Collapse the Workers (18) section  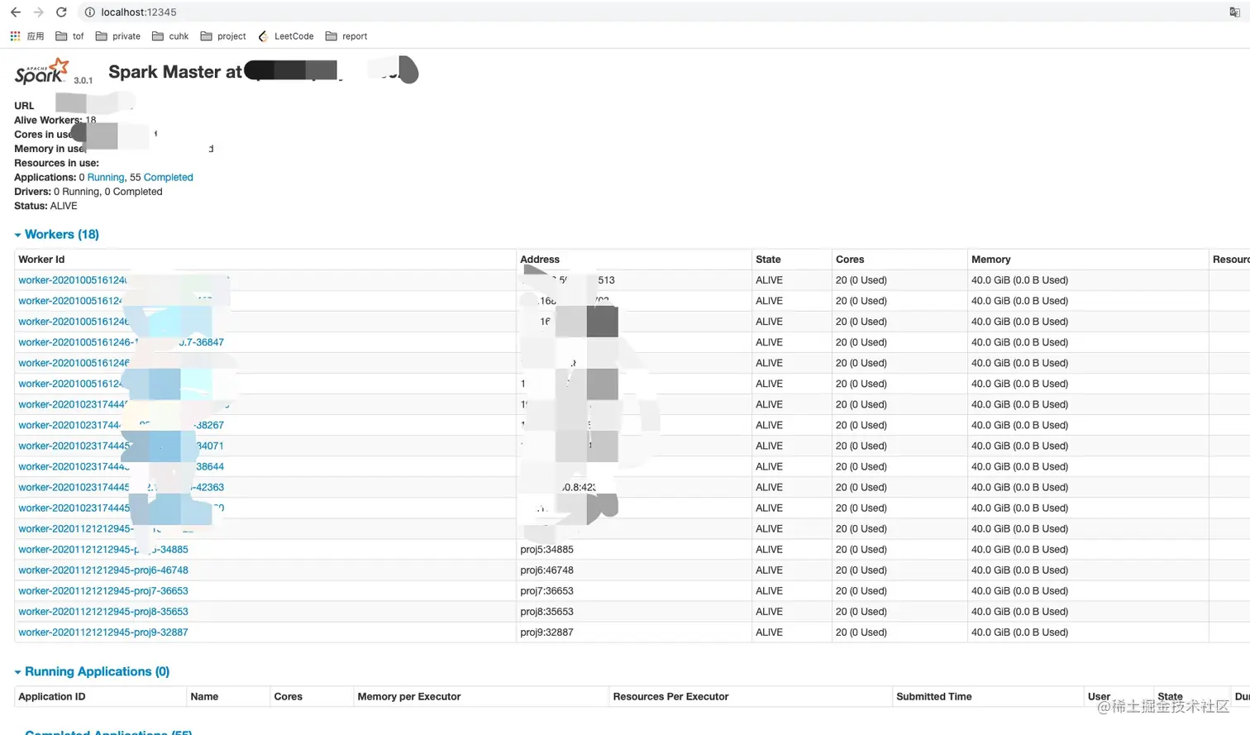click(x=56, y=234)
